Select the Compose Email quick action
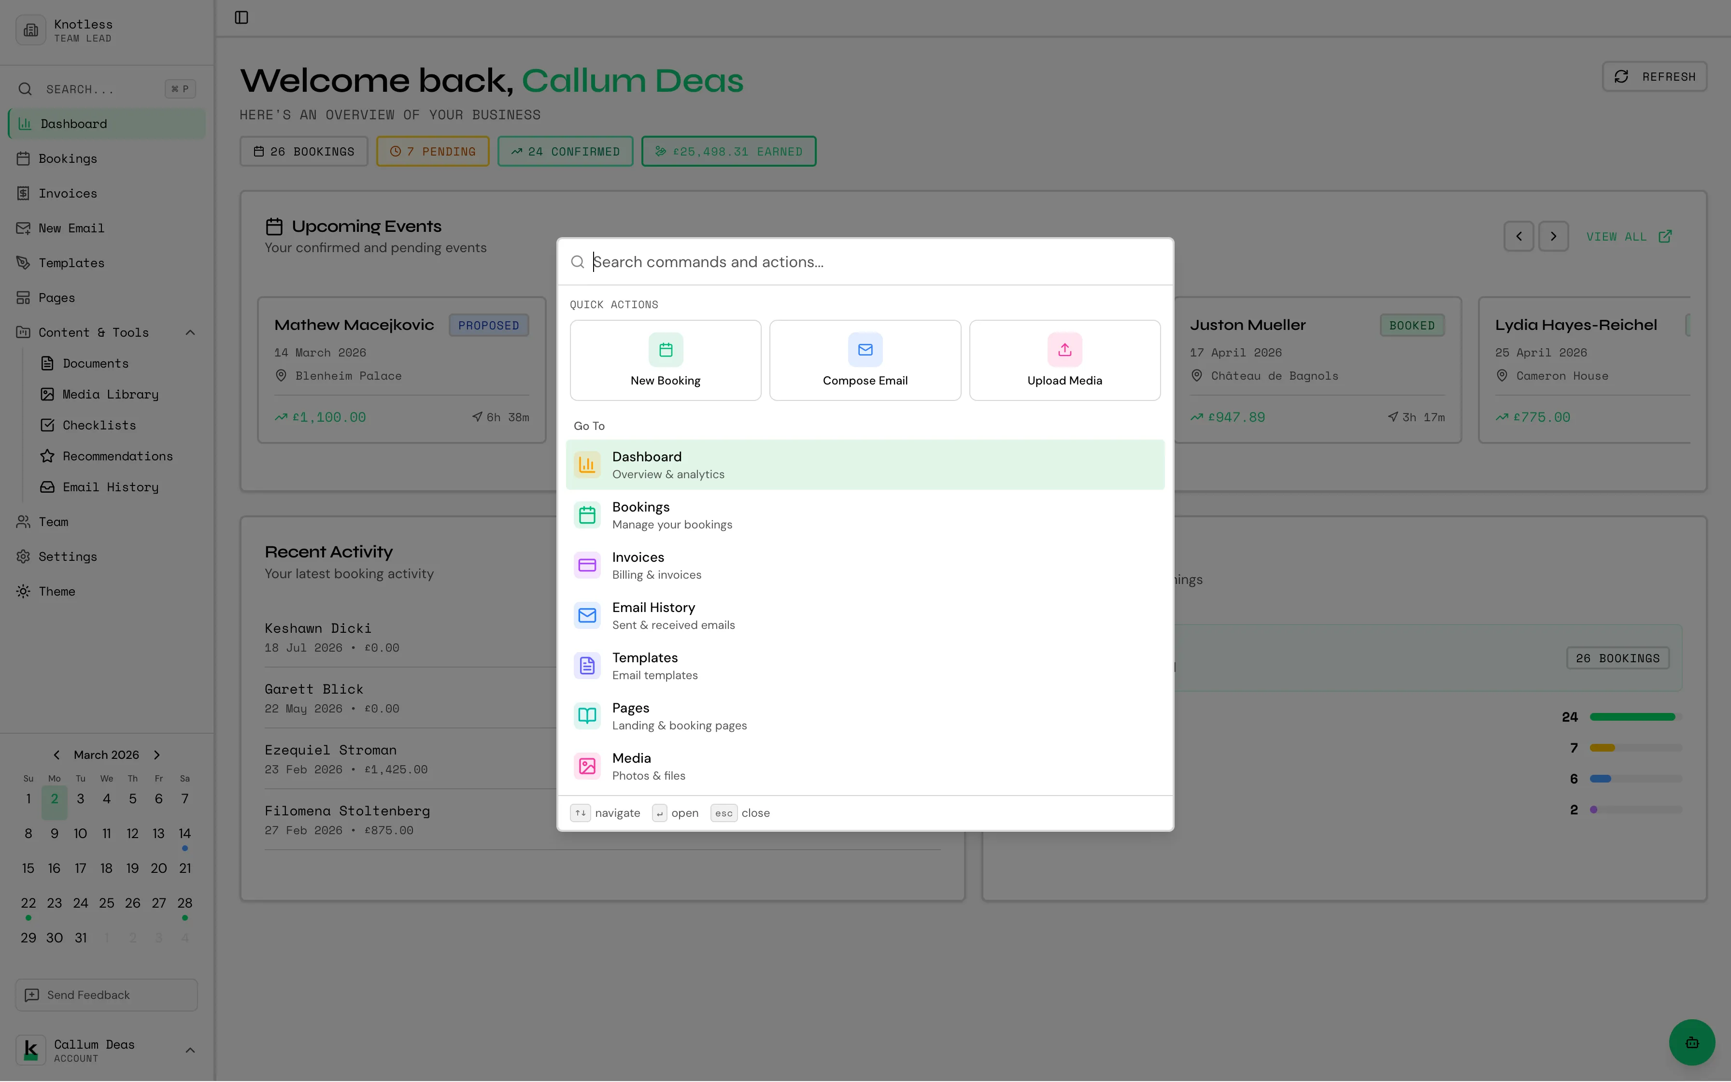Screen dimensions: 1731x1082 point(864,360)
